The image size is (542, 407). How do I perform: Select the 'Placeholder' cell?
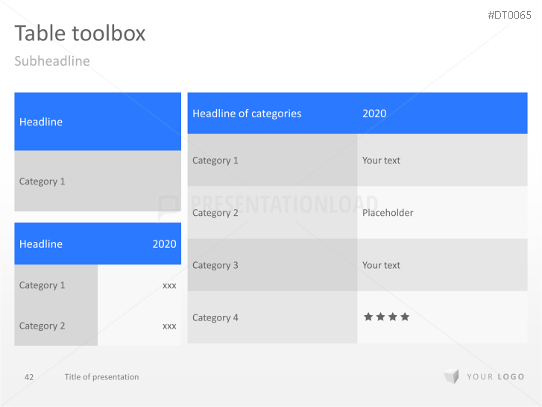pyautogui.click(x=388, y=213)
